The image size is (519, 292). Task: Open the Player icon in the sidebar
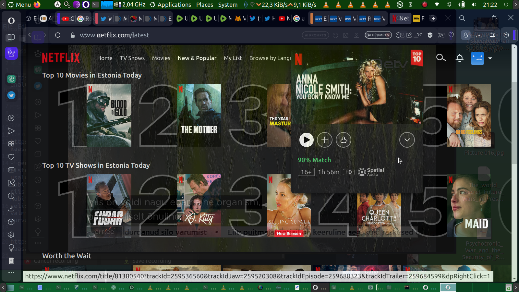(11, 118)
